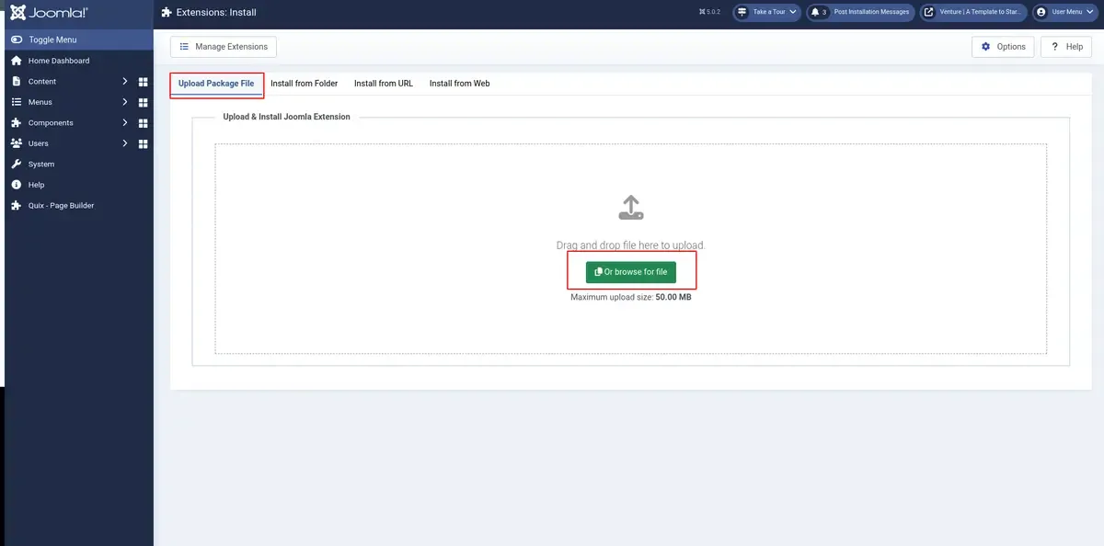Click the Post Installation Messages button

pyautogui.click(x=861, y=12)
